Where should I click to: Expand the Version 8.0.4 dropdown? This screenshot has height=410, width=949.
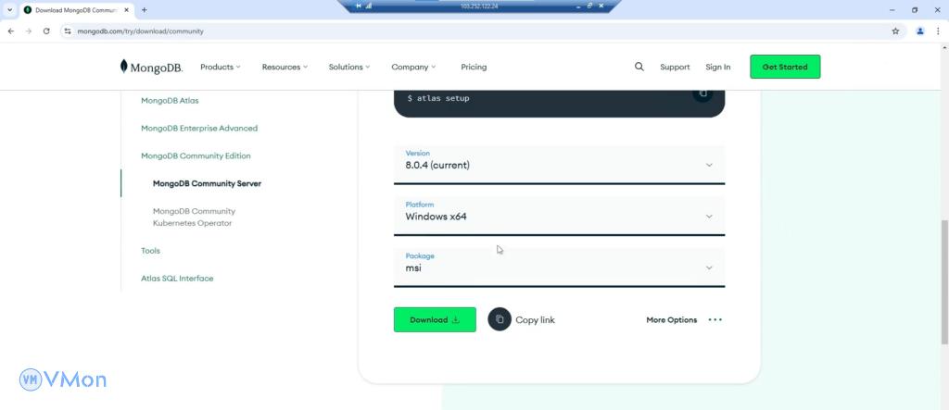(x=559, y=165)
